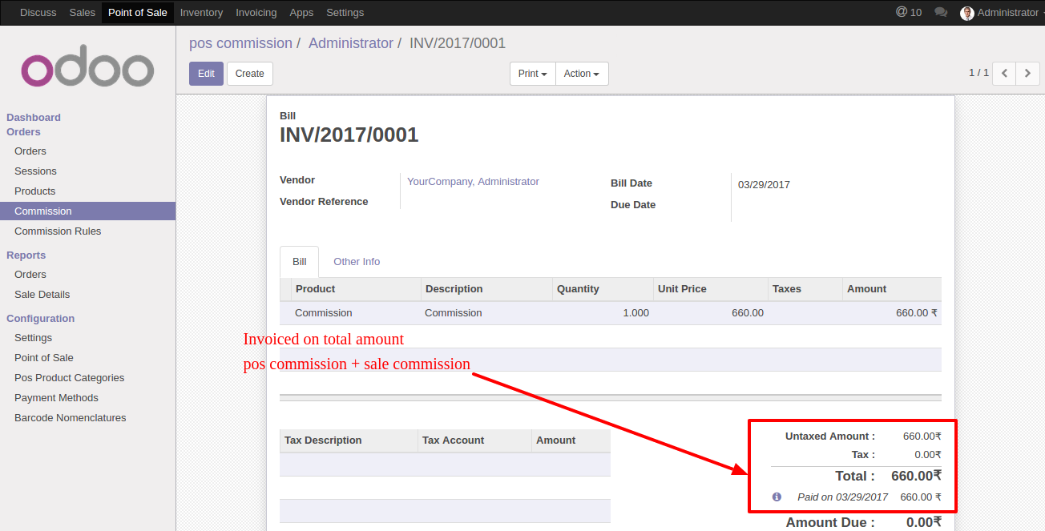1045x531 pixels.
Task: Click the pager text 1 / 1
Action: pos(978,73)
